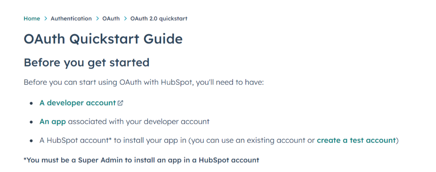Viewport: 436px width, 172px height.
Task: Click the breadcrumb chevron before 'OAuth 2.0 quickstart'
Action: pyautogui.click(x=125, y=19)
